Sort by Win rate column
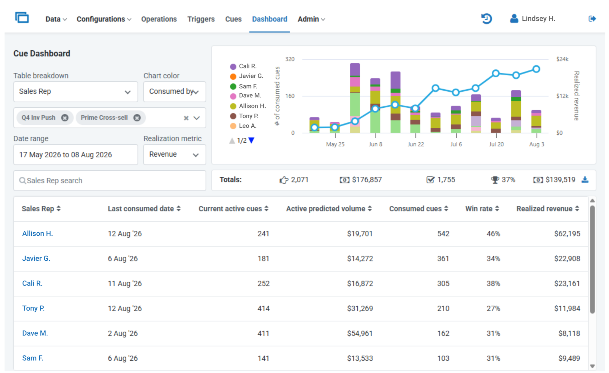The height and width of the screenshot is (373, 609). pos(482,209)
